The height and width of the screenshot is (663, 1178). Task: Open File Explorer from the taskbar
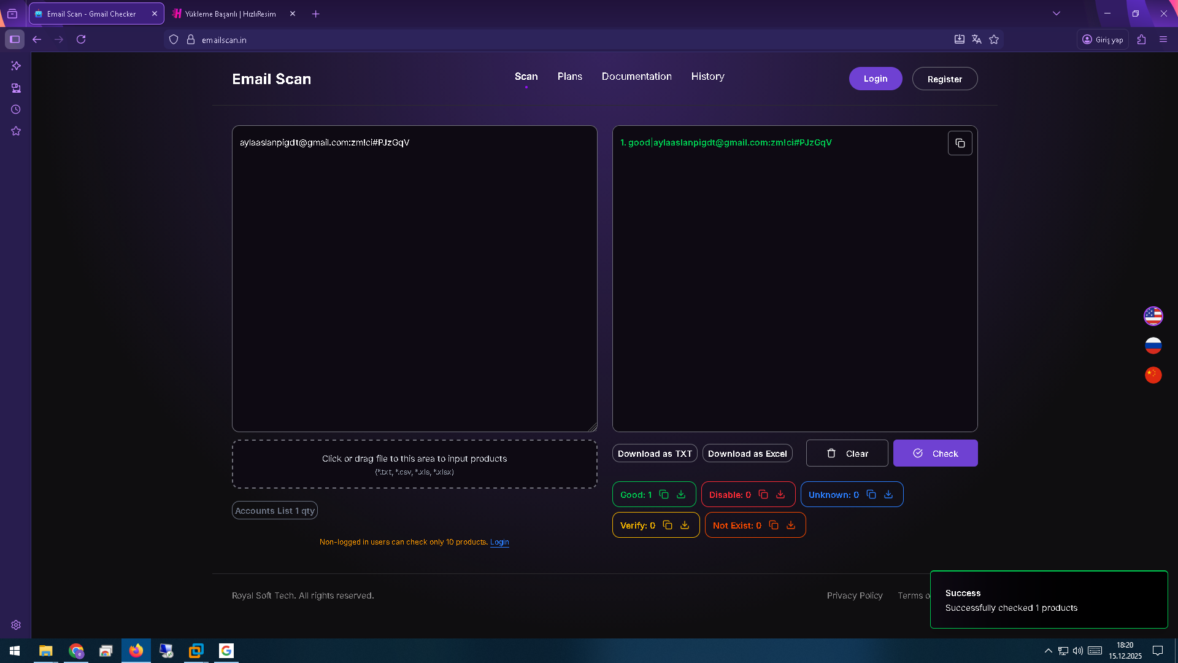(x=45, y=651)
